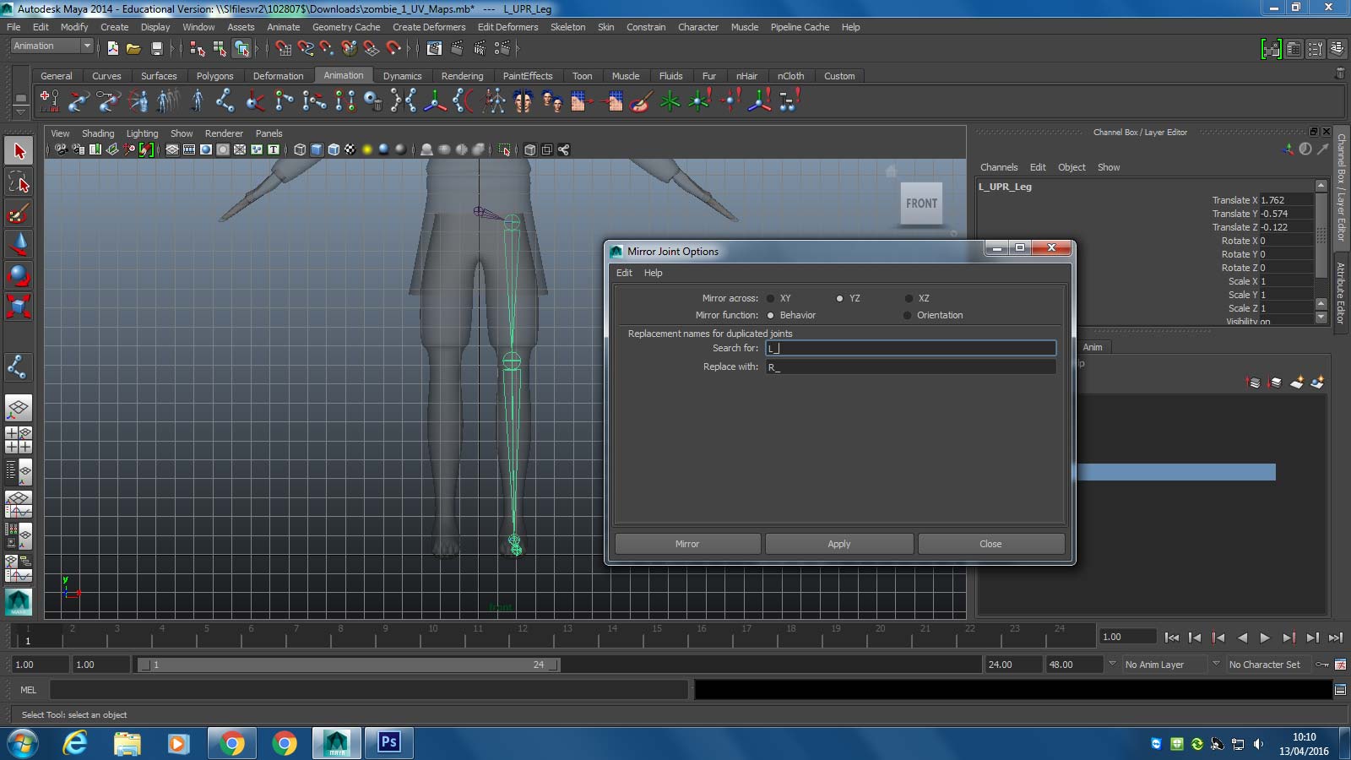The image size is (1351, 760).
Task: Open Photoshop from the taskbar
Action: click(388, 742)
